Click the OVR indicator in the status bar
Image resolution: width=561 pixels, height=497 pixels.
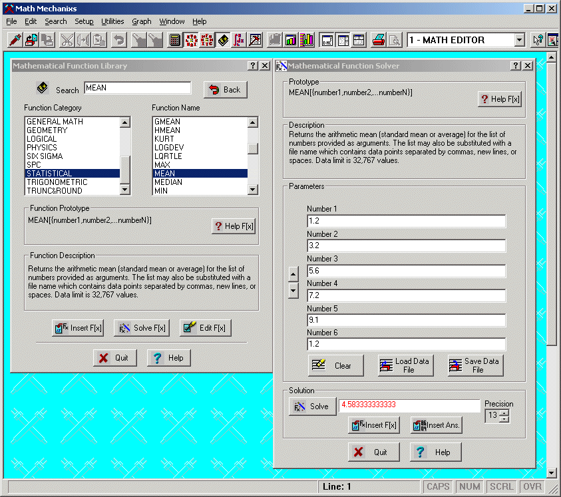tap(532, 486)
